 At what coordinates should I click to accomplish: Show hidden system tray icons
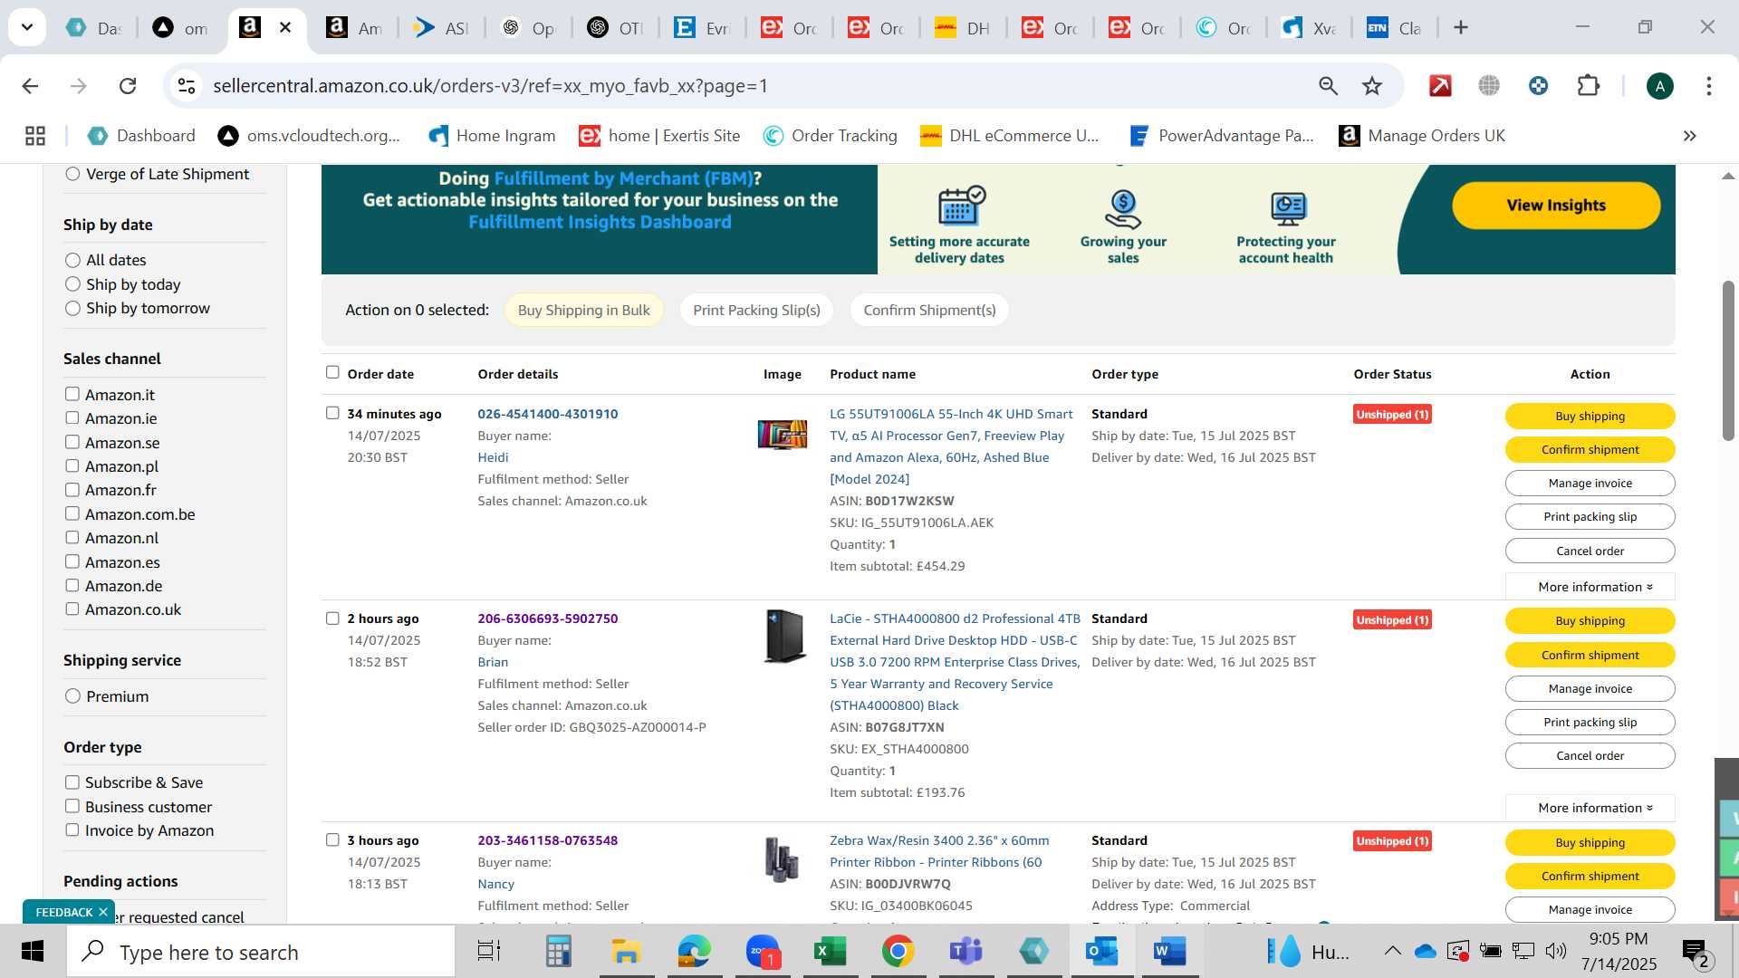pos(1392,951)
